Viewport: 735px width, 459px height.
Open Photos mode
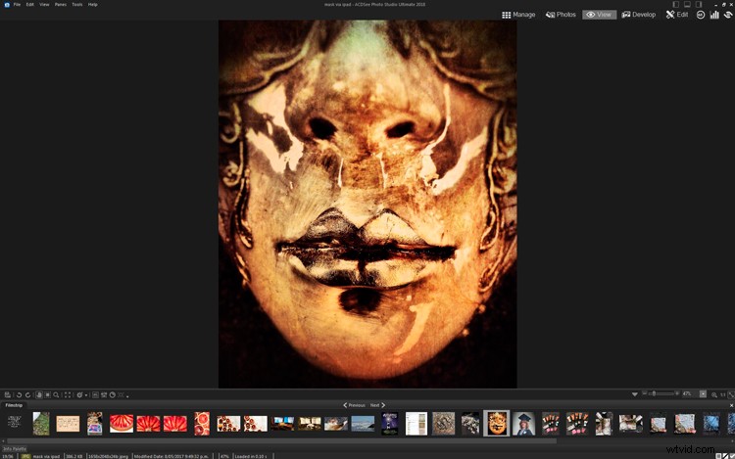[x=561, y=15]
